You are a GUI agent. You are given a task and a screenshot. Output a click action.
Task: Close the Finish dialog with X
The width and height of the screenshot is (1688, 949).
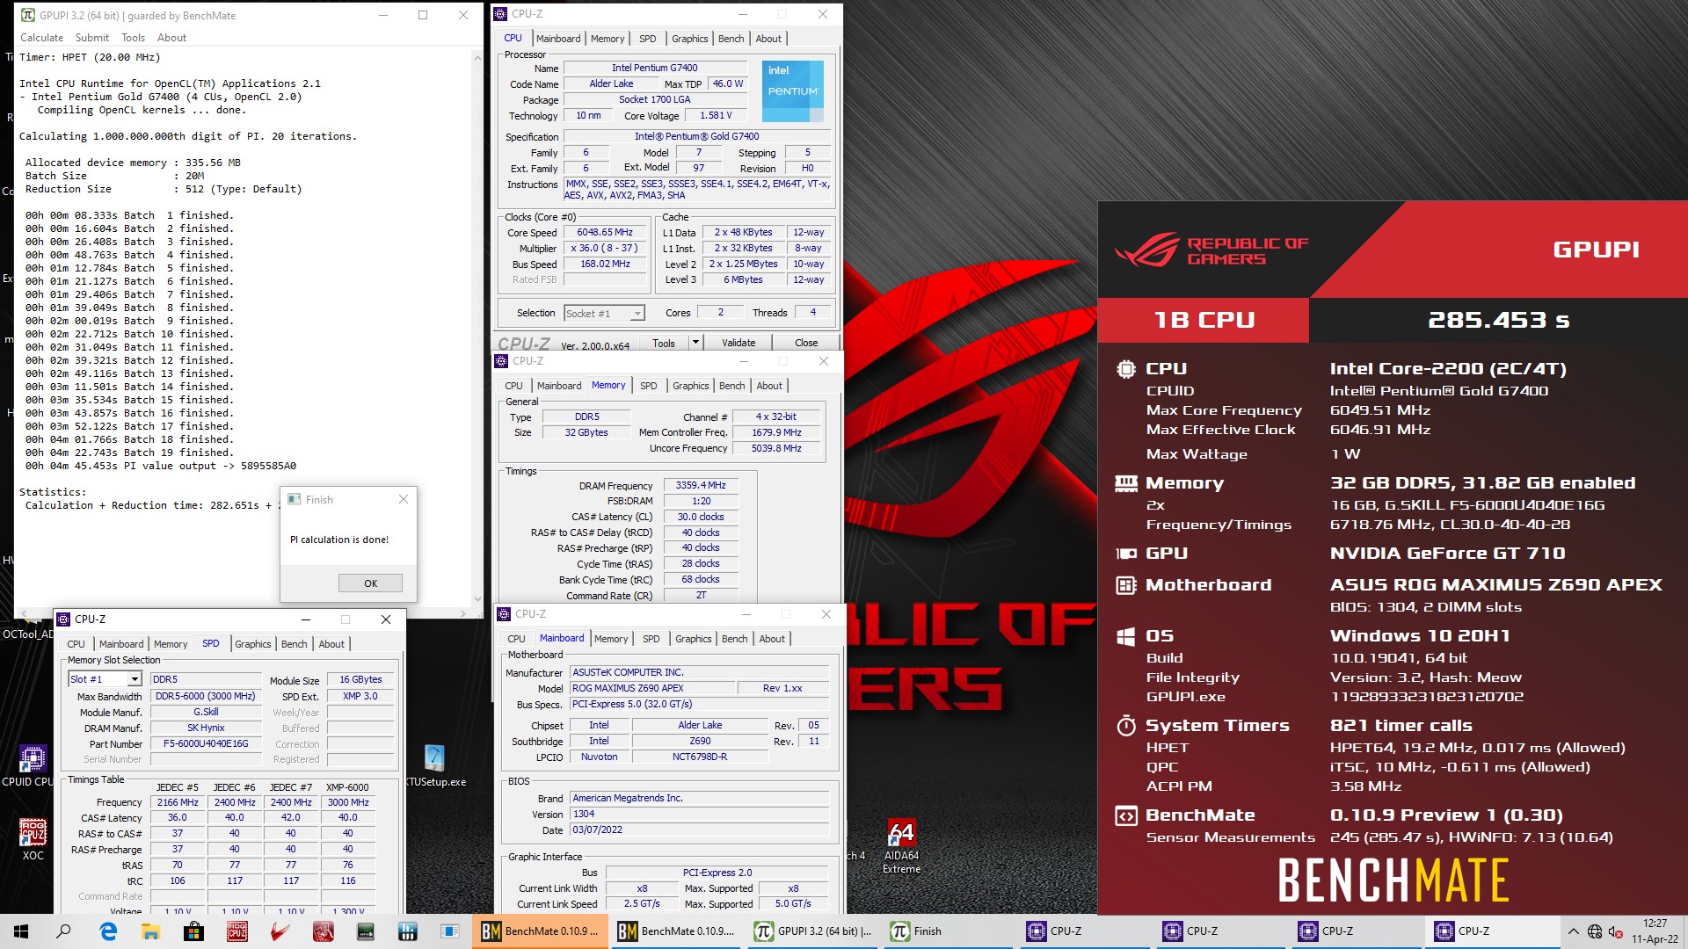click(x=404, y=499)
